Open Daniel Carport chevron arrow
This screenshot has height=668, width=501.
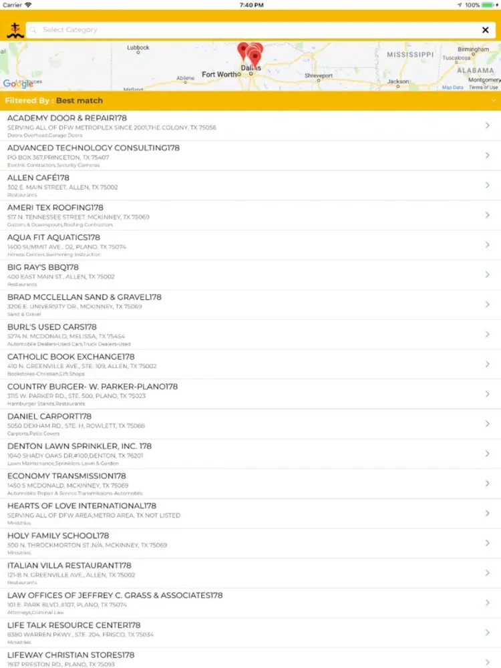tap(488, 424)
